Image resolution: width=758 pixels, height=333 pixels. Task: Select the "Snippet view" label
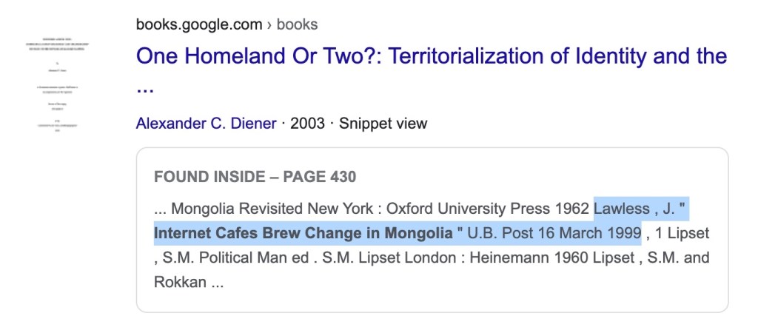coord(383,123)
